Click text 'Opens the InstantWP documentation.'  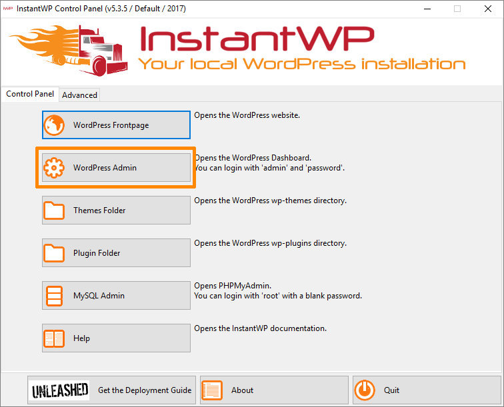(x=261, y=328)
